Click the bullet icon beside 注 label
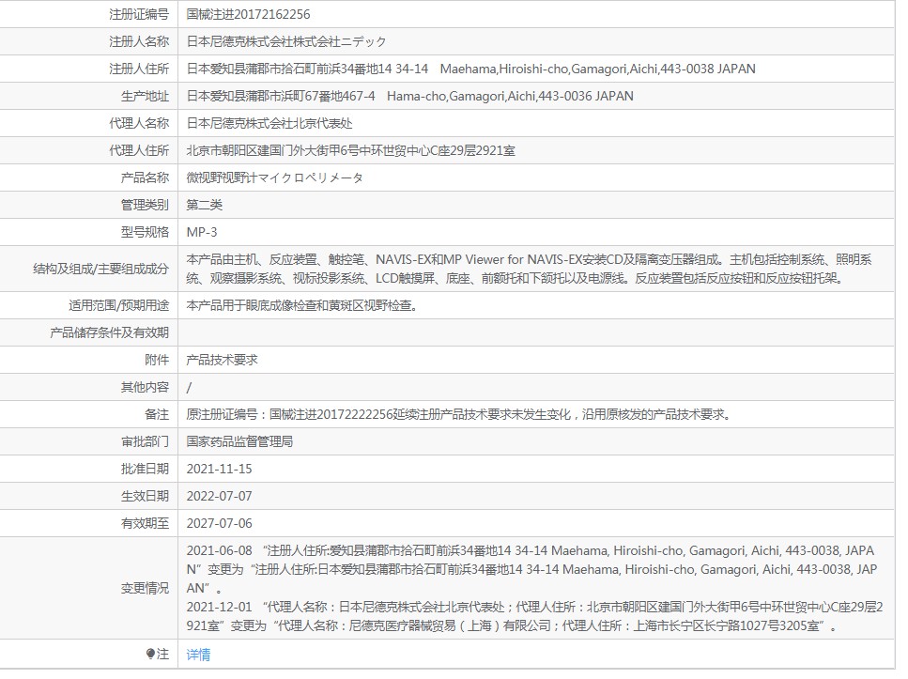908x679 pixels. tap(150, 654)
